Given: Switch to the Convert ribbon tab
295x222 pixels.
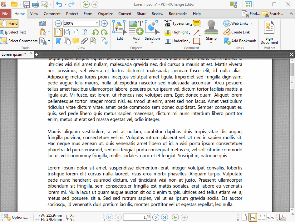Looking at the screenshot, I should (x=125, y=14).
